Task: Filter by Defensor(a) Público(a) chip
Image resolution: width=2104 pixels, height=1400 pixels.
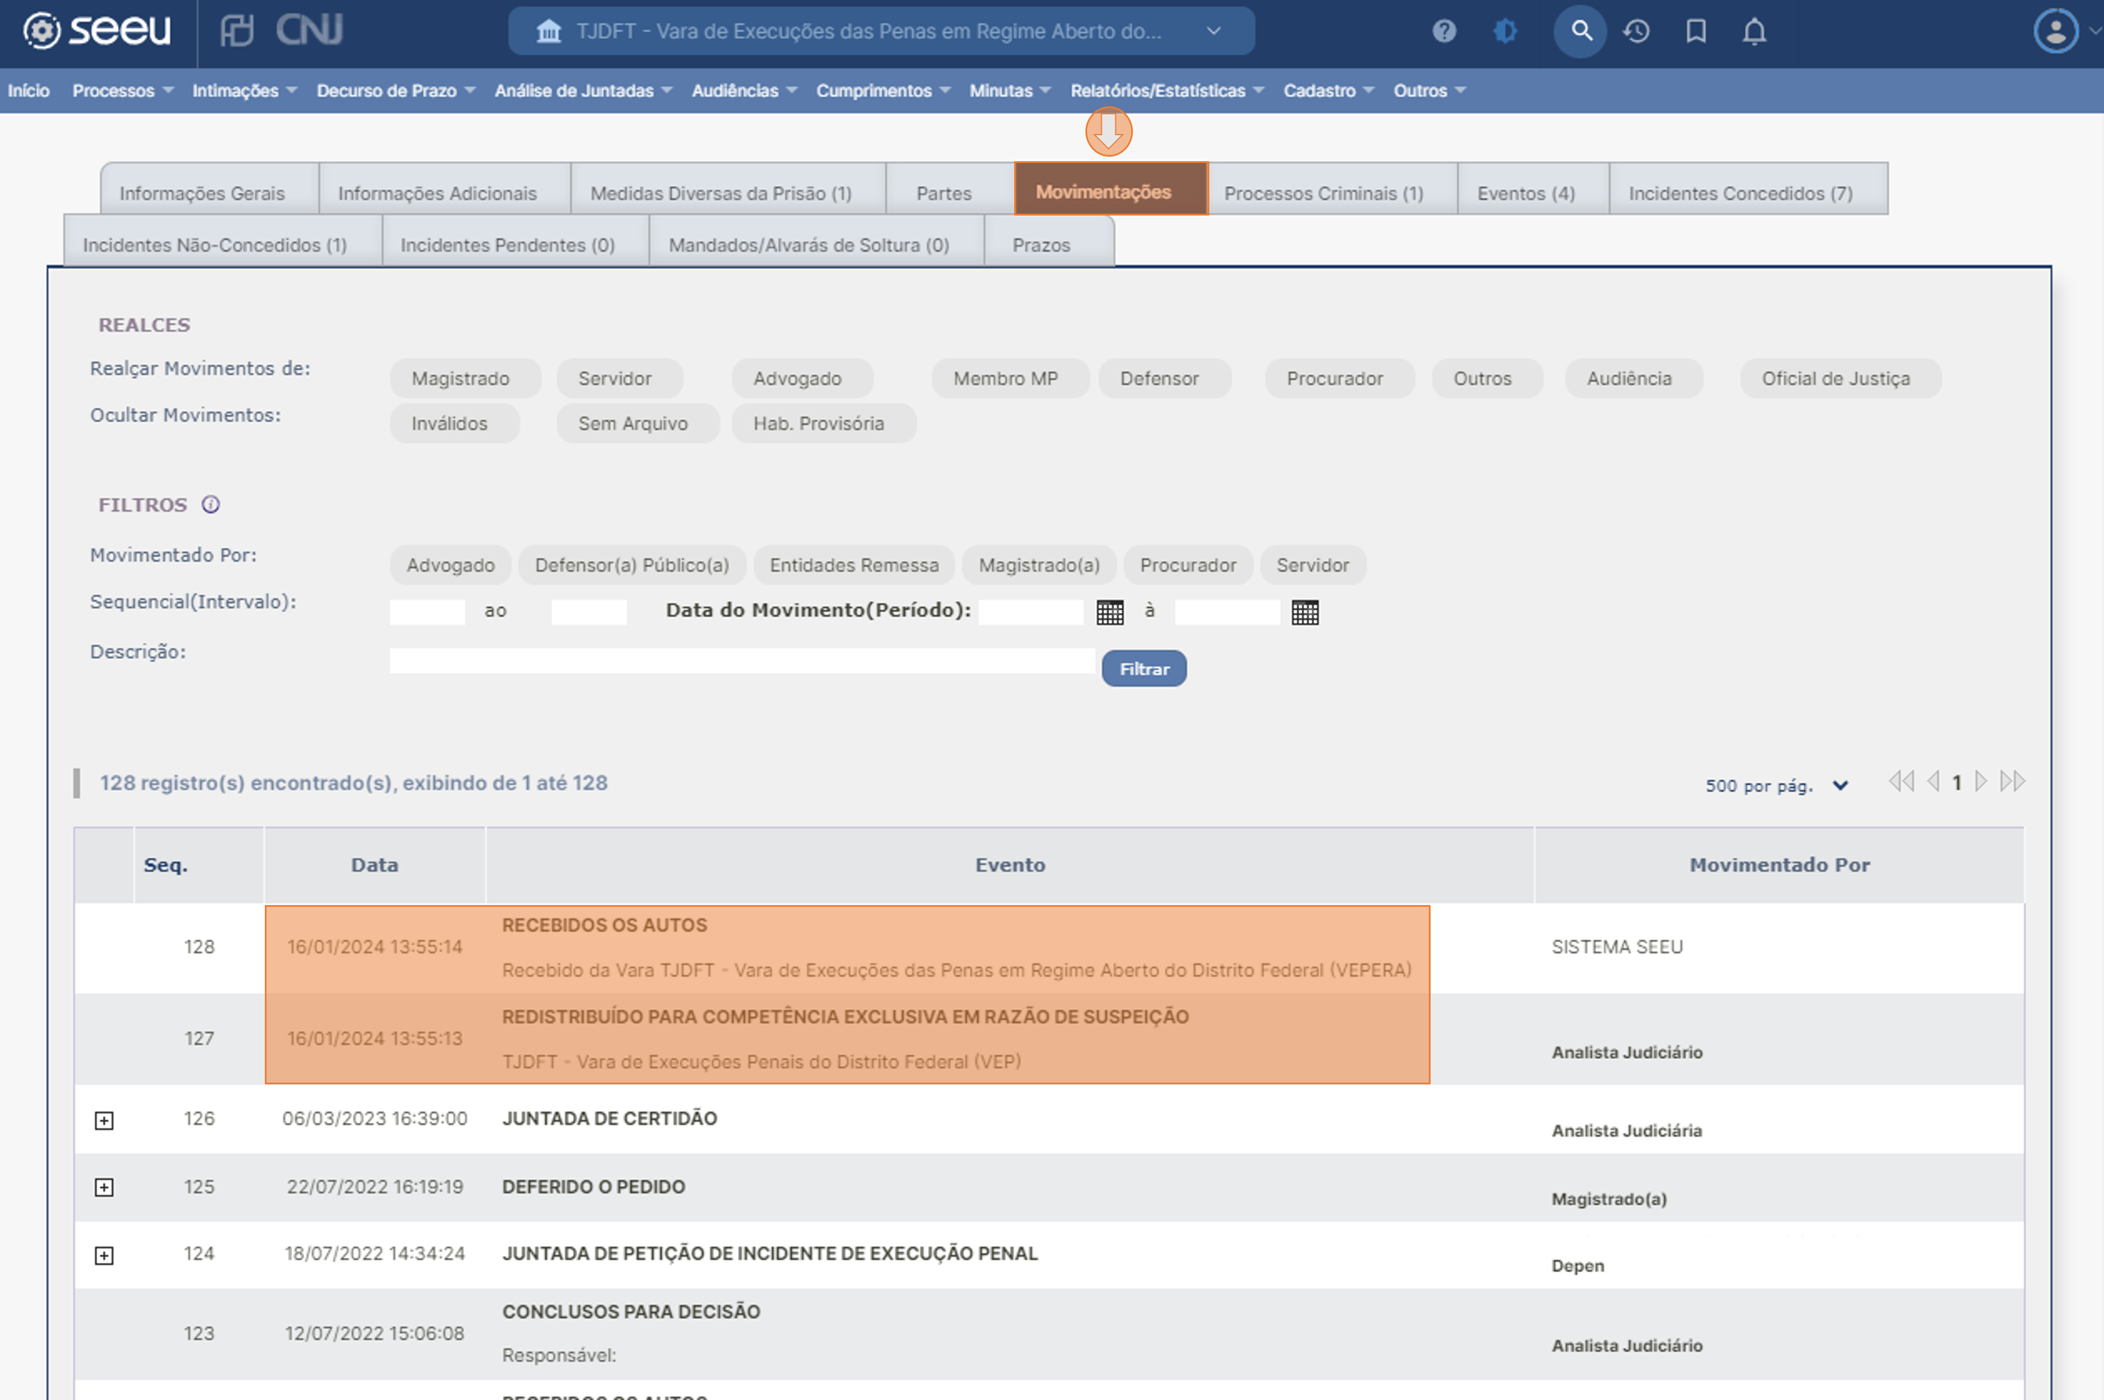Action: [x=632, y=565]
